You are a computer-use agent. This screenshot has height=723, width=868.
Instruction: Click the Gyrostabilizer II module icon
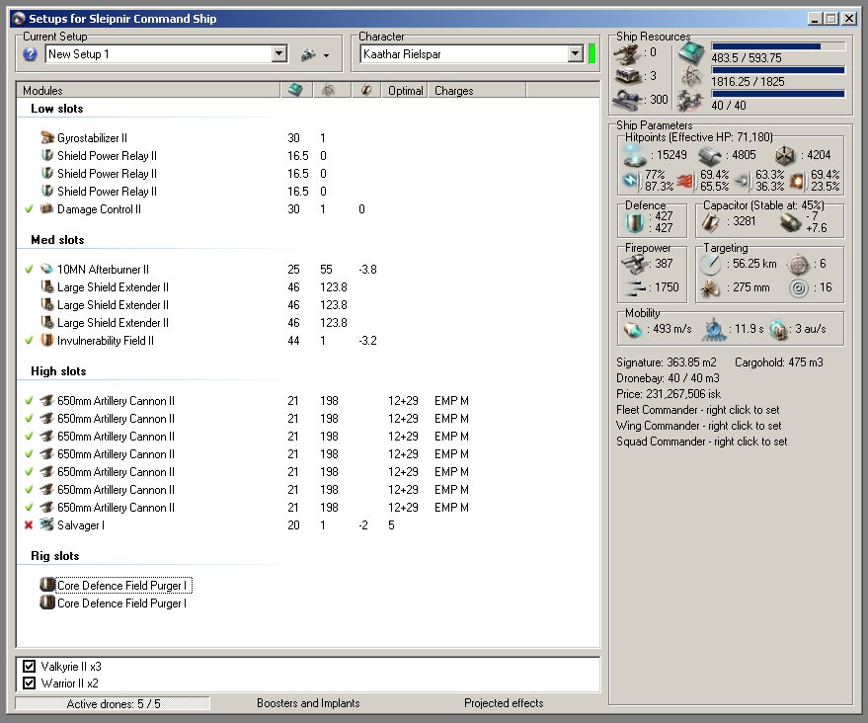point(46,138)
